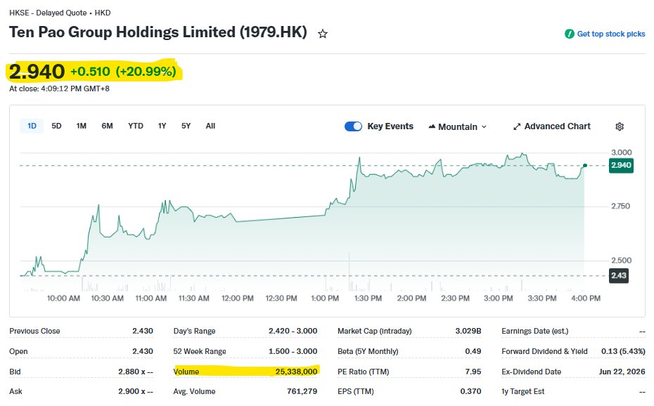Select the 5D range tab
654x406 pixels.
(x=56, y=126)
